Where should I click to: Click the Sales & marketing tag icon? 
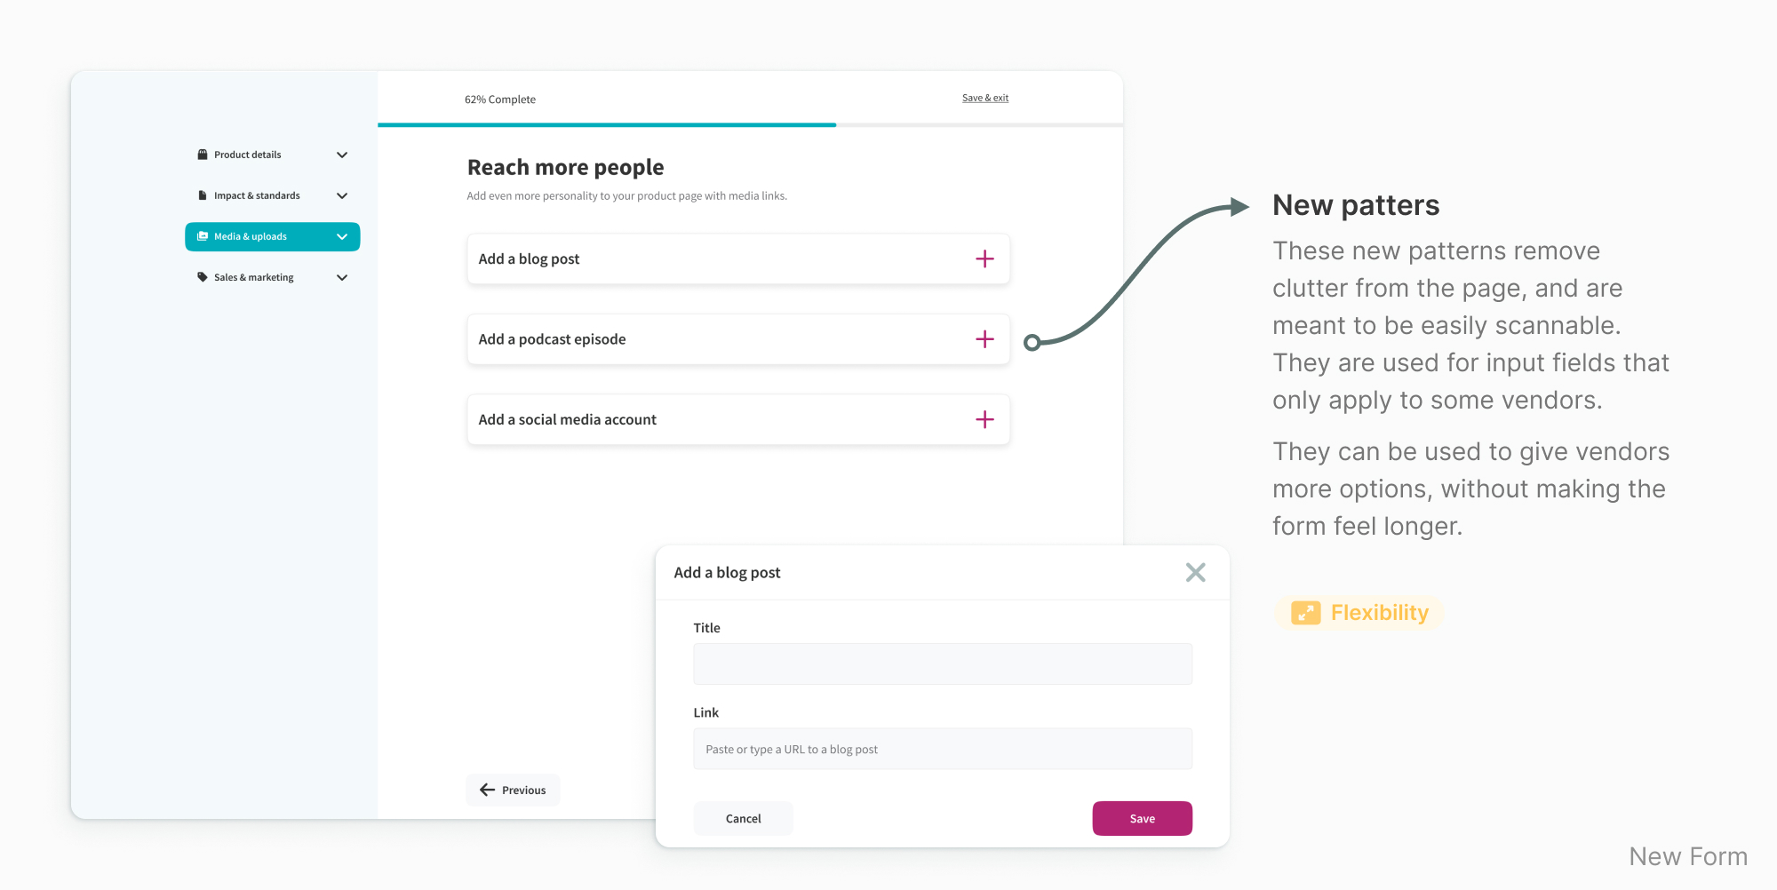click(x=203, y=277)
